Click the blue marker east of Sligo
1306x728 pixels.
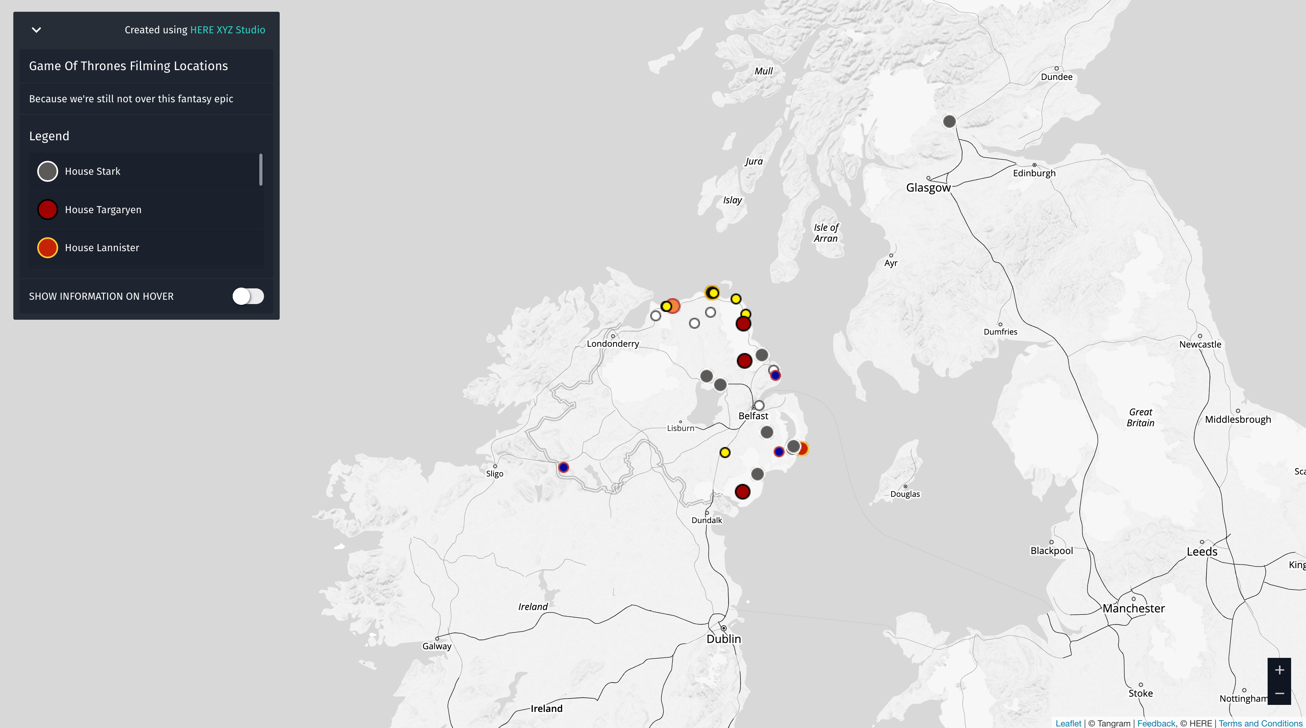pos(563,467)
